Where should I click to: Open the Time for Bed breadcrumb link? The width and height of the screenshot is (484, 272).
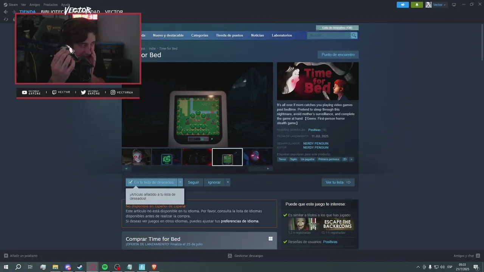[x=168, y=48]
